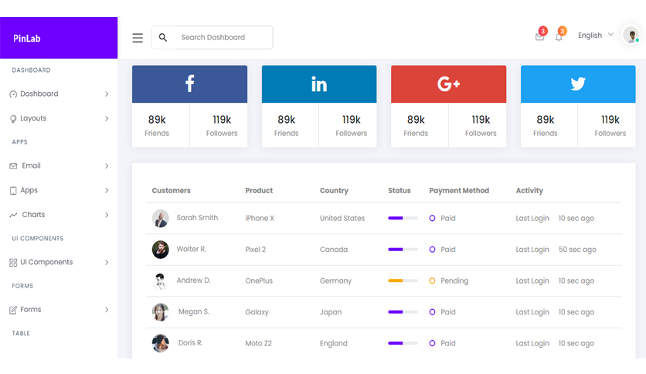This screenshot has height=374, width=646.
Task: Open the bell notifications icon
Action: tap(559, 37)
